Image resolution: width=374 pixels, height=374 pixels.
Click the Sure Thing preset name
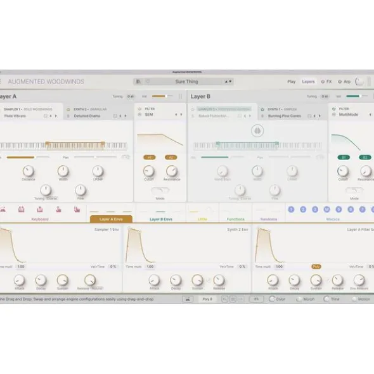point(186,82)
